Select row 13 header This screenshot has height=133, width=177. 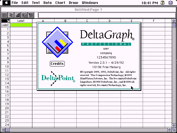coord(6,79)
